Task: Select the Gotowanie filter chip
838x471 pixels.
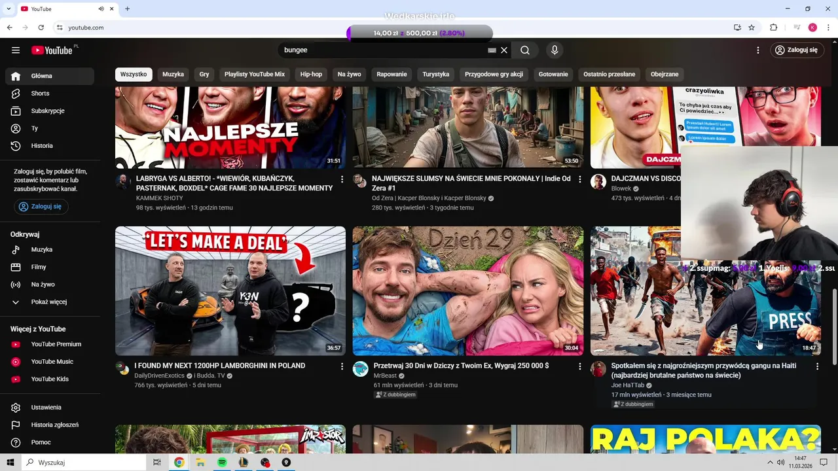Action: pyautogui.click(x=553, y=75)
